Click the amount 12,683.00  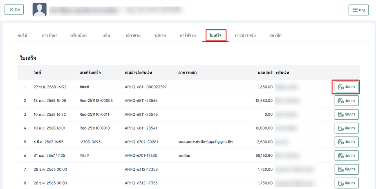point(264,101)
